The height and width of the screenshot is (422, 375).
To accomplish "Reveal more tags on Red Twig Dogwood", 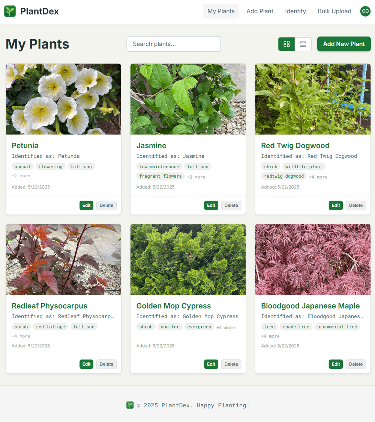I will 318,176.
